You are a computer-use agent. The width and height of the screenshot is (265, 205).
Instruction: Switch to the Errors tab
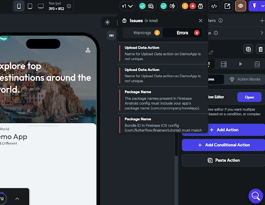pos(183,33)
